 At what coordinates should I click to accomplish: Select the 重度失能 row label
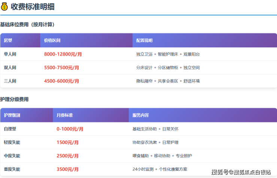(x=12, y=169)
